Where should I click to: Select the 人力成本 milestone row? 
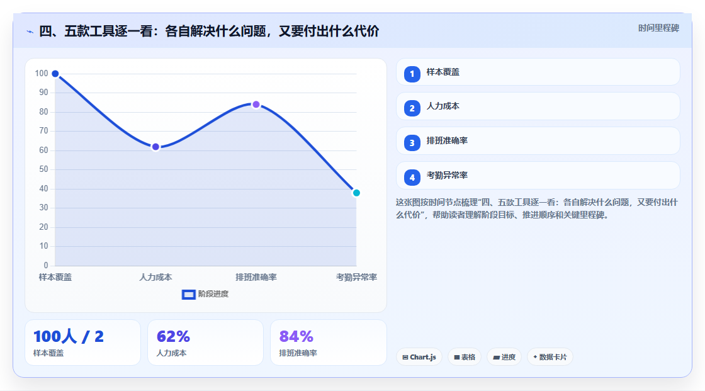click(x=538, y=106)
